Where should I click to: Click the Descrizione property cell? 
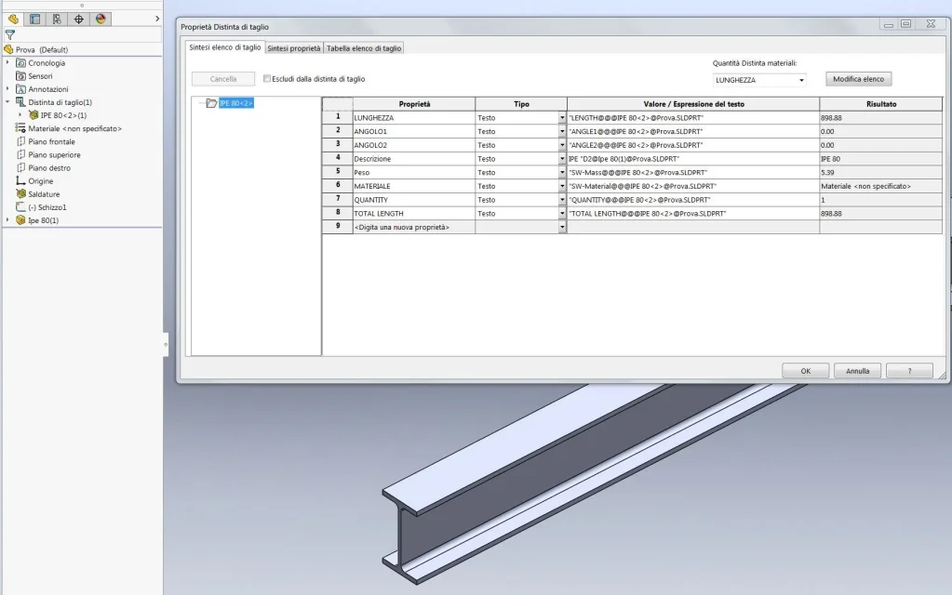tap(414, 159)
